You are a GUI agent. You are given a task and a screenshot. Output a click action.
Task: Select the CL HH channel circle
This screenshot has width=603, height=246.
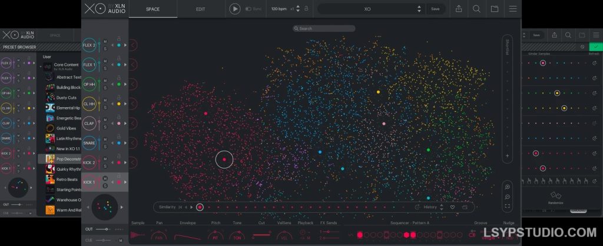90,104
